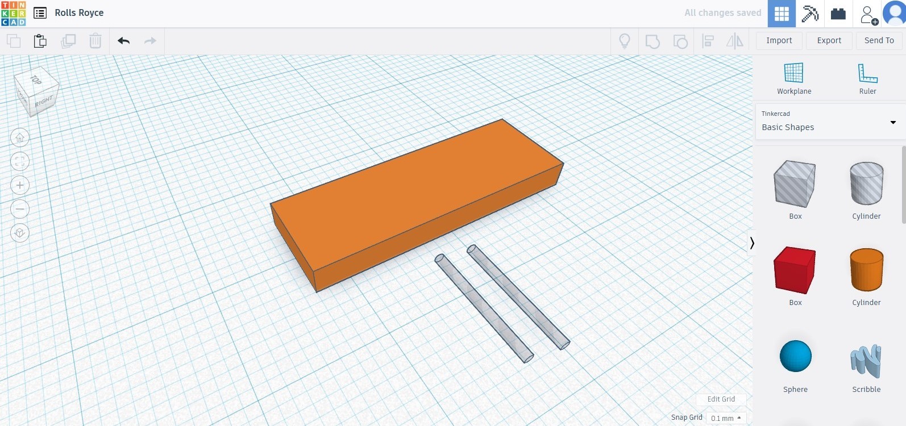Click the Group shapes icon
The height and width of the screenshot is (426, 906).
(x=653, y=41)
